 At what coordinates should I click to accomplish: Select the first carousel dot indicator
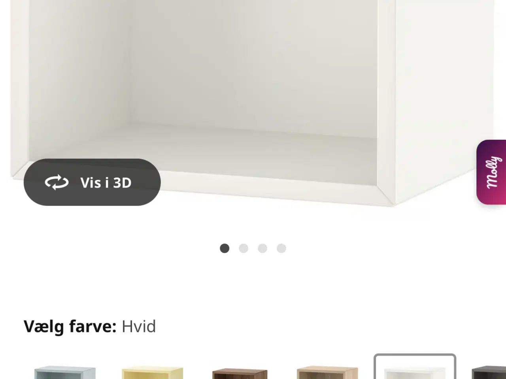point(225,248)
